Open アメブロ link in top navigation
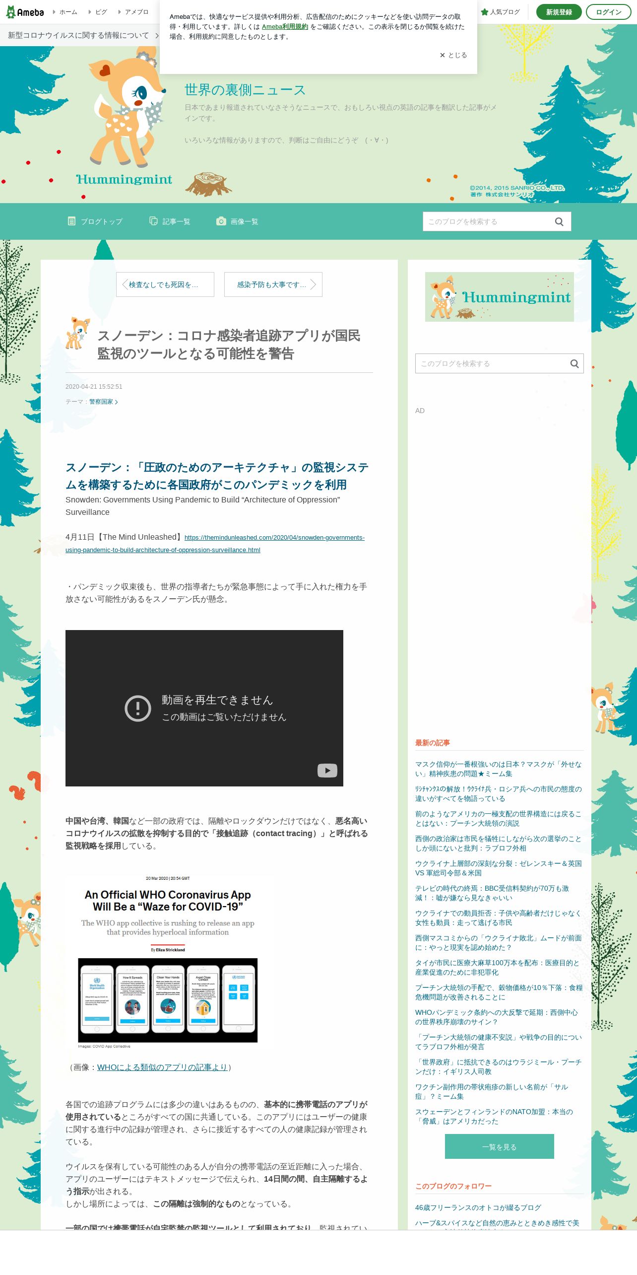637x1275 pixels. (x=136, y=12)
